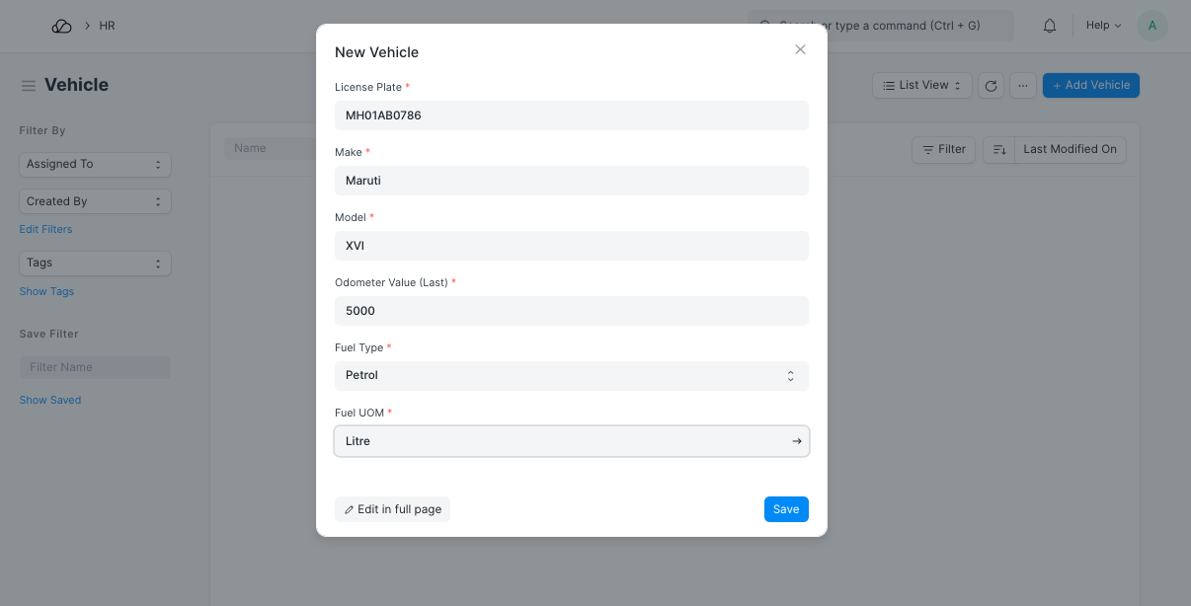This screenshot has height=606, width=1191.
Task: Expand the Tags dropdown
Action: click(x=95, y=264)
